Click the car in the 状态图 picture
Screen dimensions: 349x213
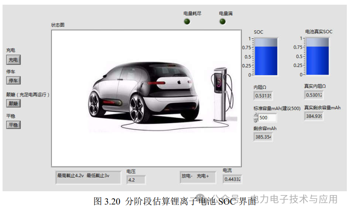[x=144, y=92]
